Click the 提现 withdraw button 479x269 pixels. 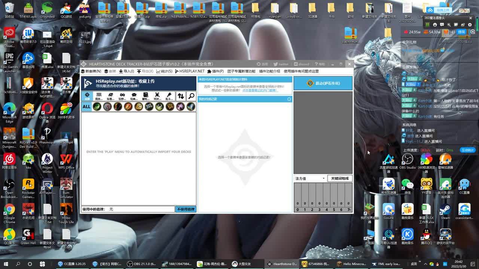pos(461,32)
